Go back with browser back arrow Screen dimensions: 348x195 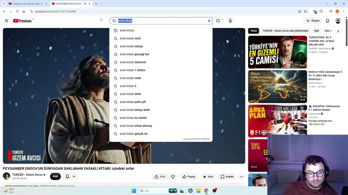[4, 11]
